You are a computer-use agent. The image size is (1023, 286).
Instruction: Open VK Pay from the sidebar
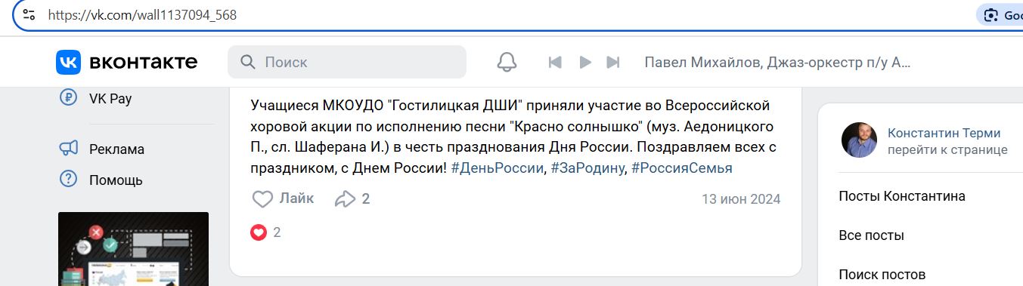pos(99,98)
